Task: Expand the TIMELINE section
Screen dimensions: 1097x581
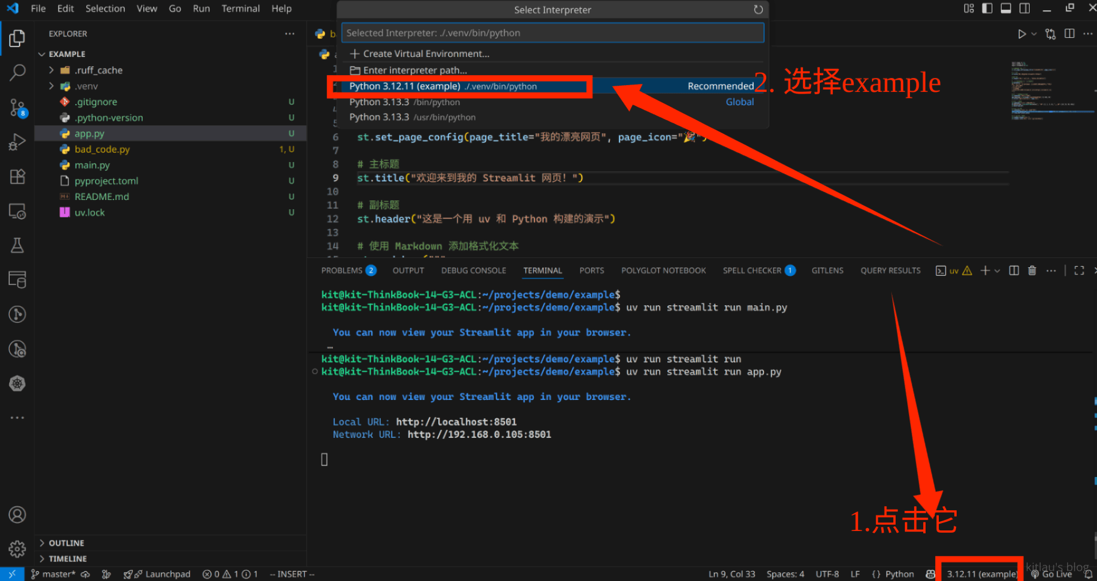Action: (x=67, y=559)
